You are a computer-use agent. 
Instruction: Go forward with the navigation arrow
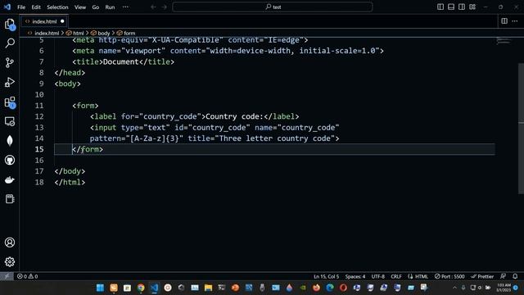point(164,7)
